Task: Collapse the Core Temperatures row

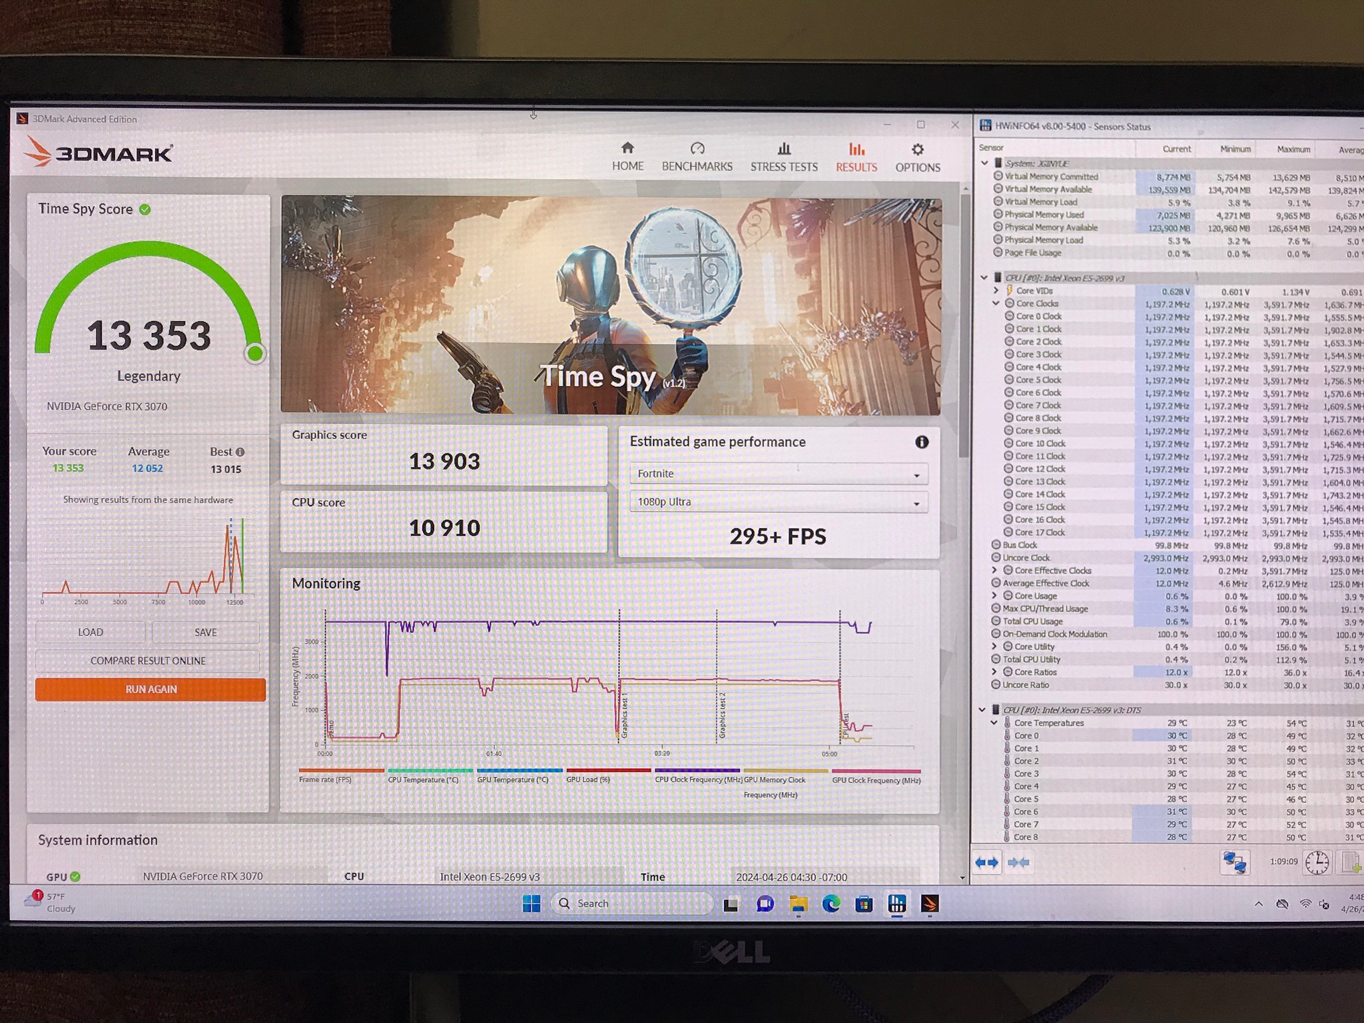Action: point(994,723)
